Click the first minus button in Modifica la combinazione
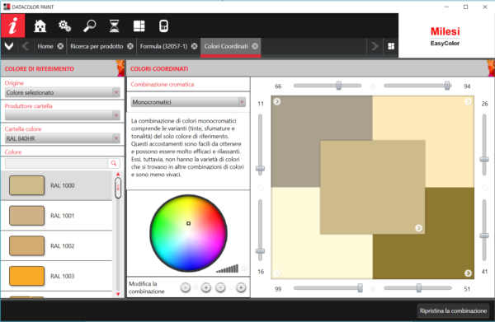Viewport: 495px width, 322px height. point(186,287)
